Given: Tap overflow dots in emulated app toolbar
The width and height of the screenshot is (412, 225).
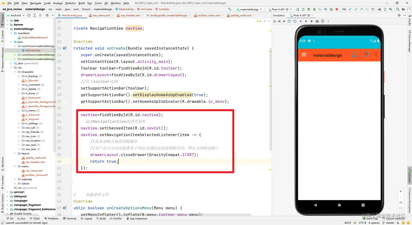Looking at the screenshot, I should coord(376,55).
